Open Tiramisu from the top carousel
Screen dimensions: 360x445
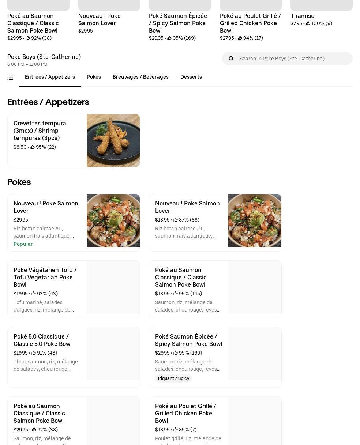303,16
